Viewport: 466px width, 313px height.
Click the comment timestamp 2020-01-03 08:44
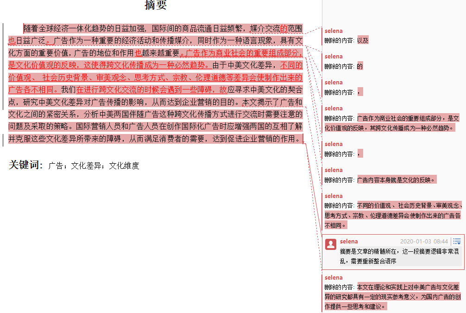point(424,242)
